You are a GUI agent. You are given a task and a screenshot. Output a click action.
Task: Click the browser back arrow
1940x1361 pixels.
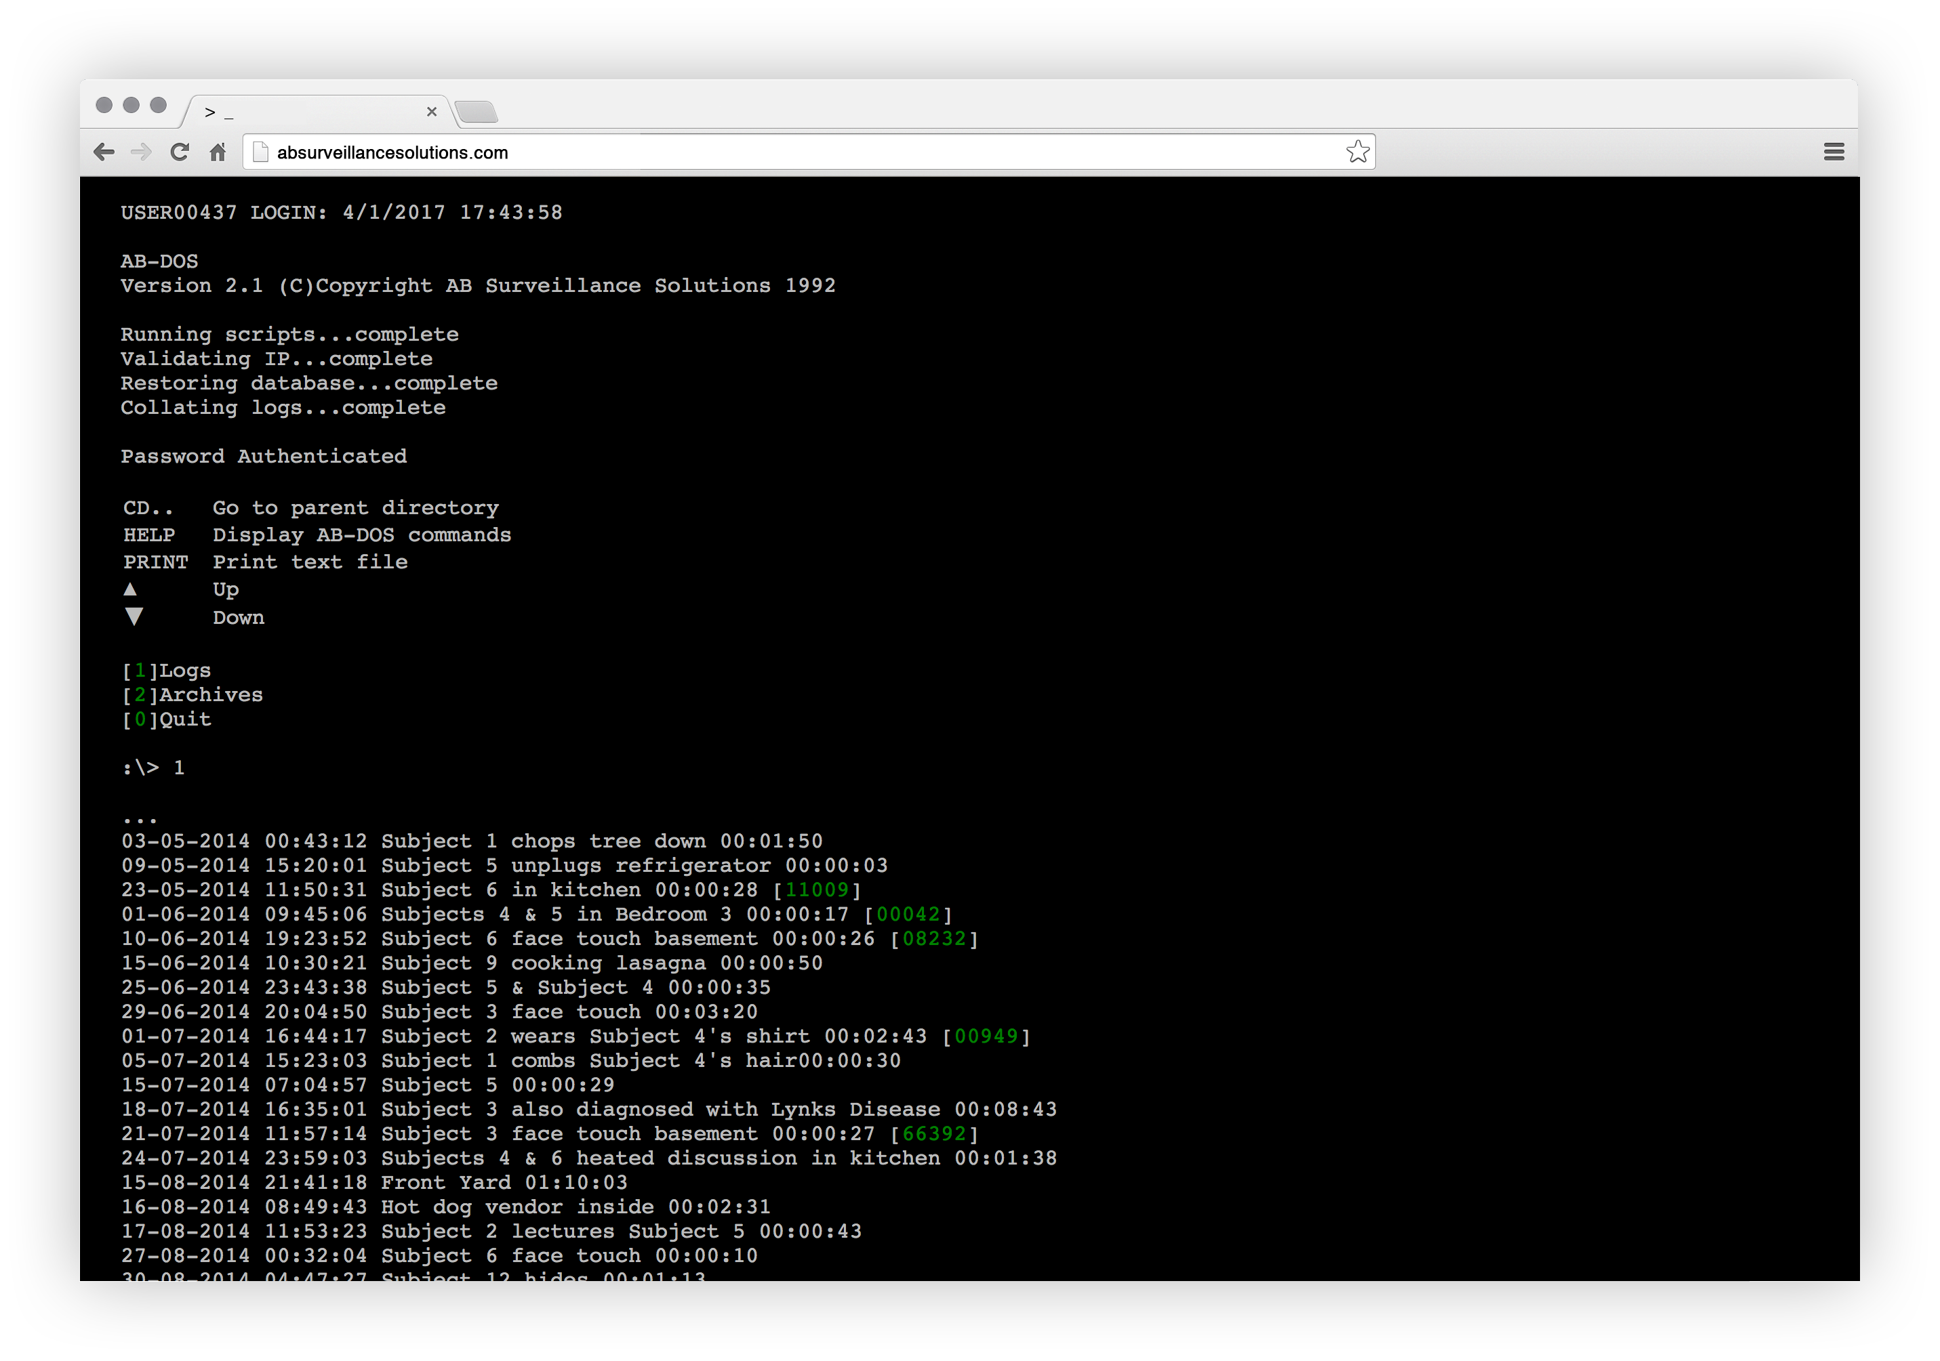click(104, 152)
